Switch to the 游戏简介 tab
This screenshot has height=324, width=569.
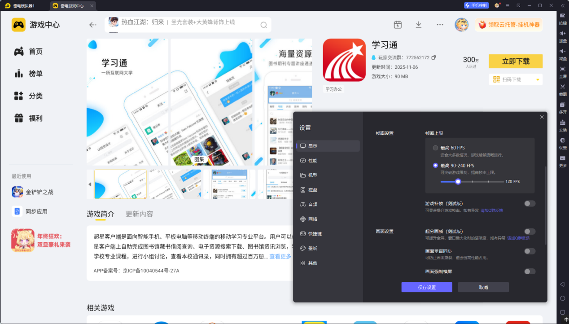(101, 214)
